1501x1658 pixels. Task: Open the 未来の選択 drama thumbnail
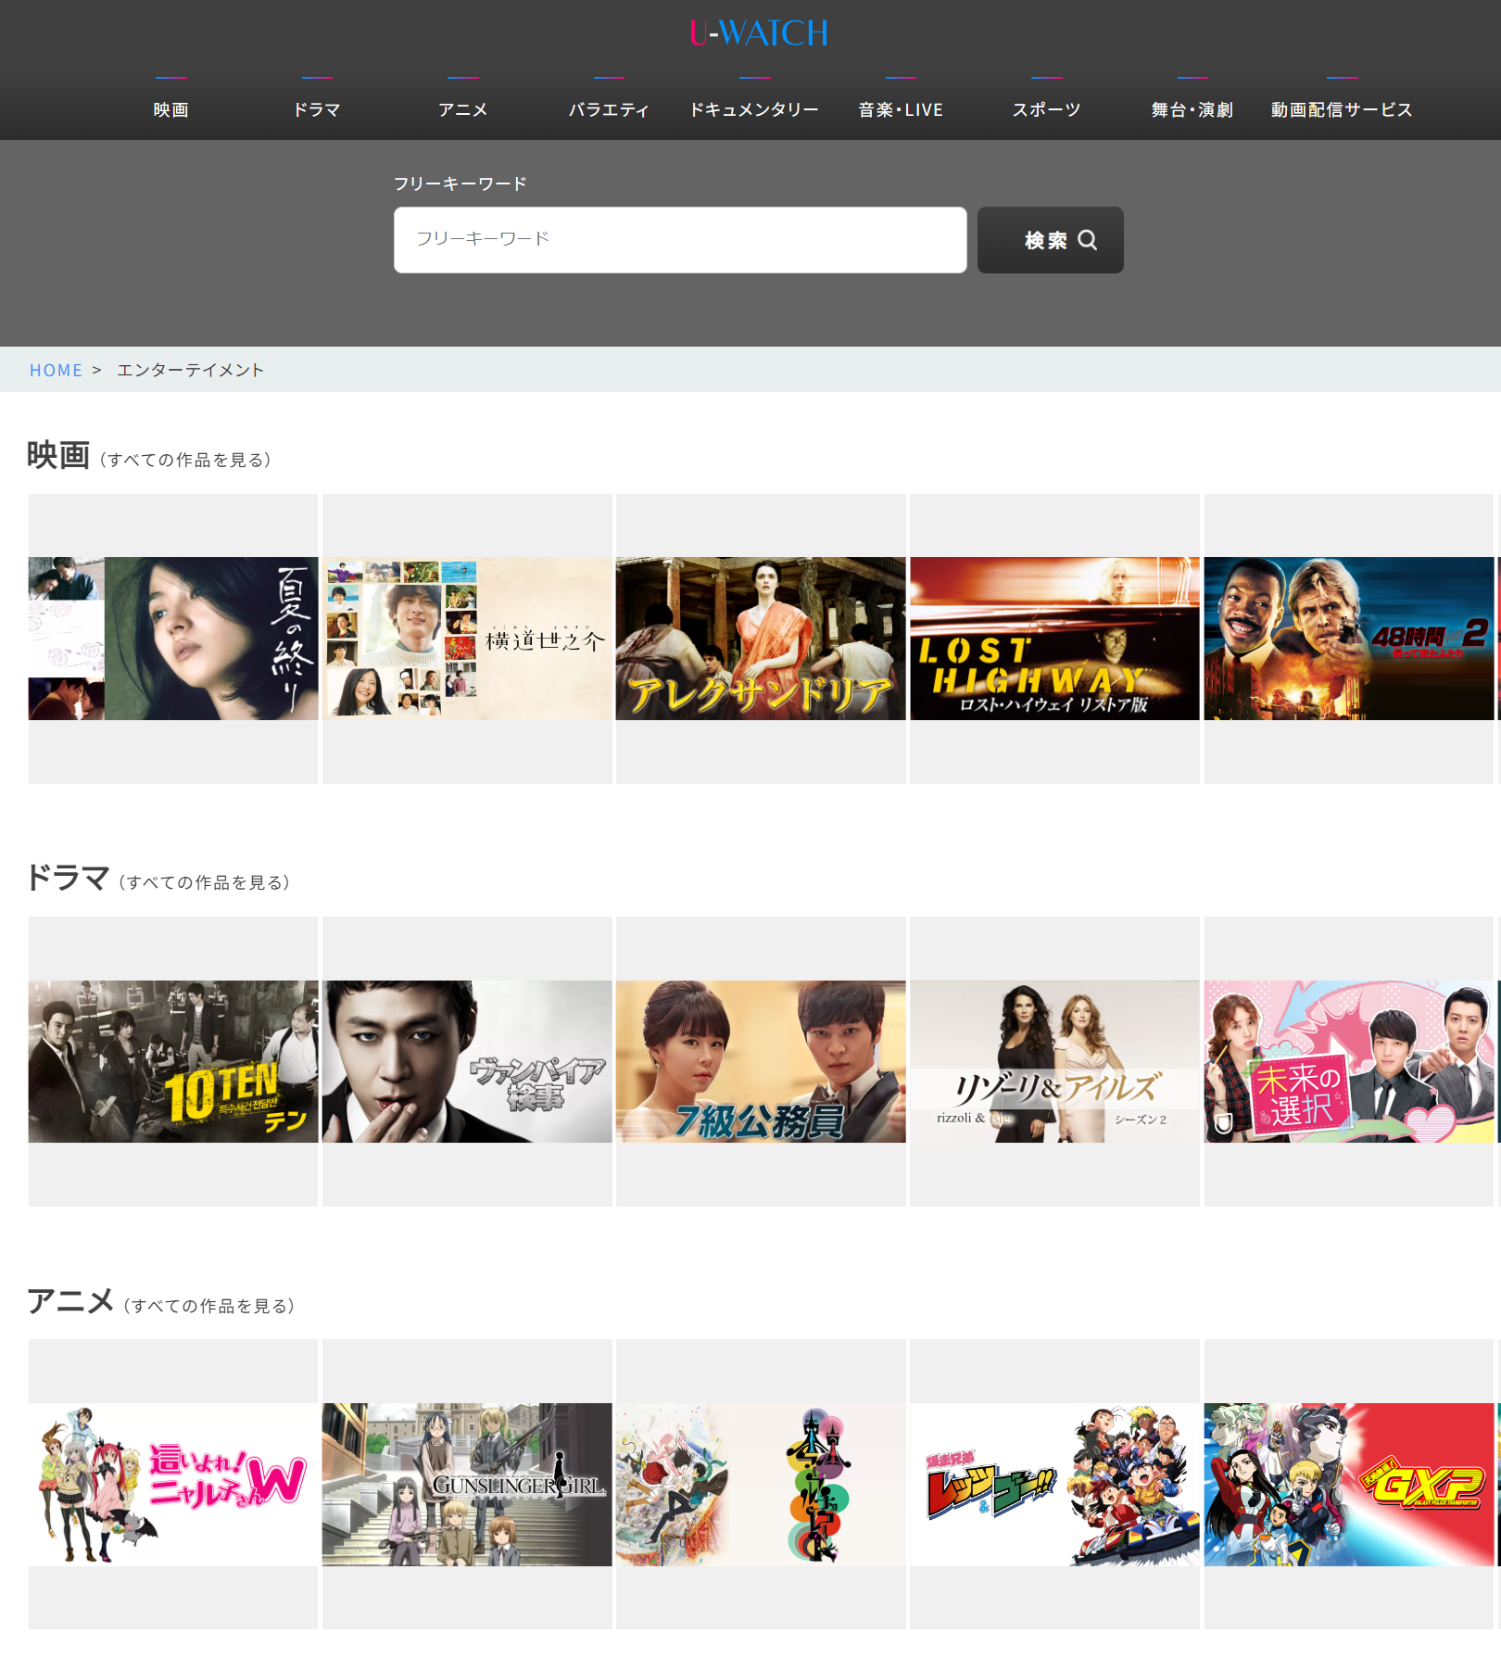[x=1349, y=1061]
